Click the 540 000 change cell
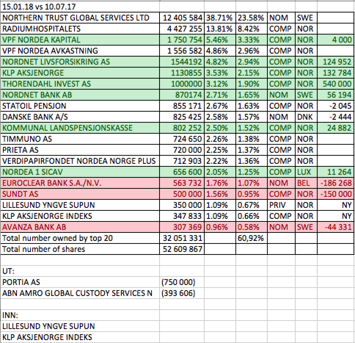The image size is (355, 343). point(335,84)
